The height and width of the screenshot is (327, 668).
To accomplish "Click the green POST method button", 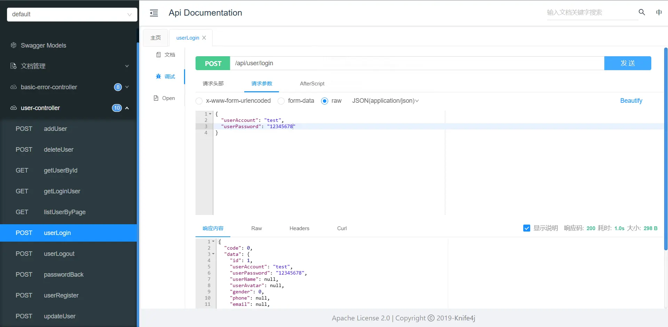I will coord(213,63).
